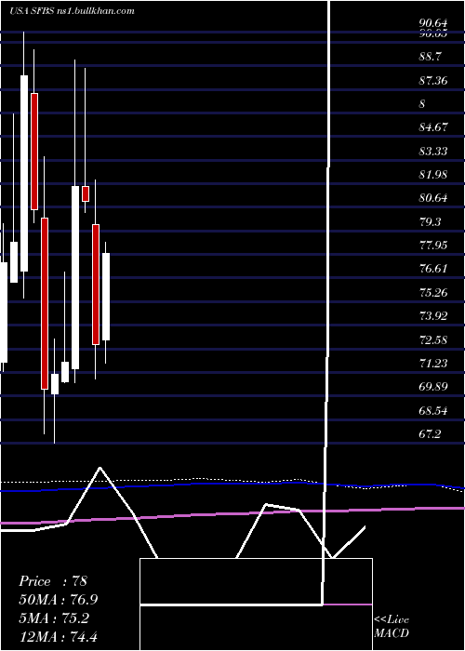
Task: Click the 80.64 price axis label
Action: click(433, 197)
